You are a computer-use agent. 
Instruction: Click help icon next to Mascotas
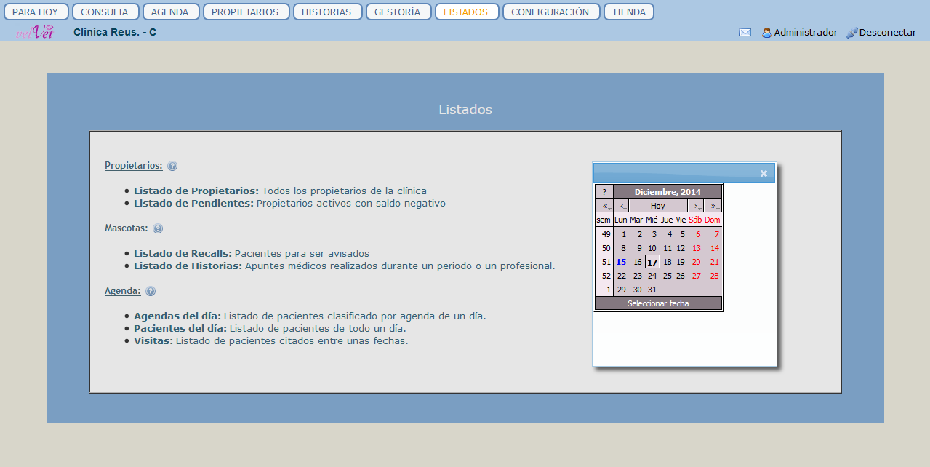click(158, 228)
